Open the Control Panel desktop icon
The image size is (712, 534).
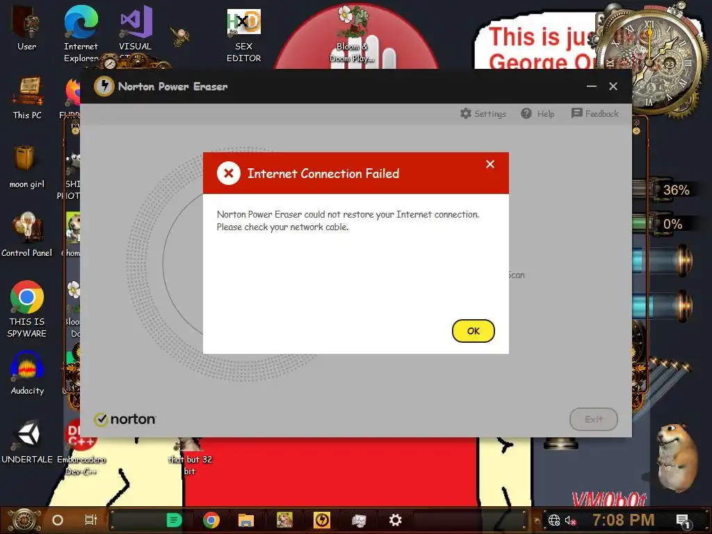click(x=27, y=235)
